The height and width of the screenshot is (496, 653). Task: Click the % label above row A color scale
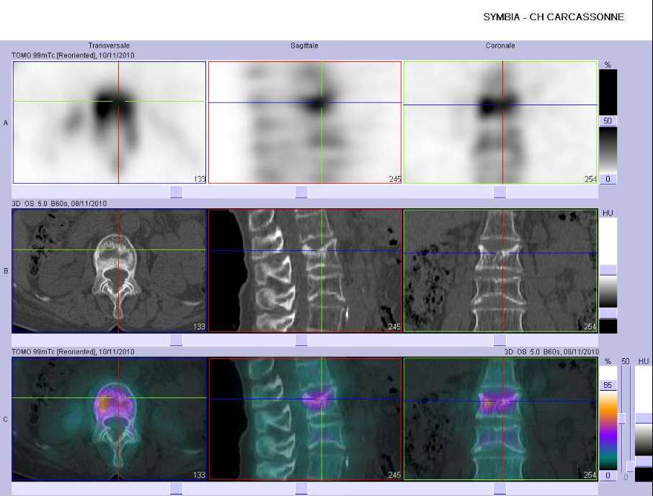click(x=608, y=65)
